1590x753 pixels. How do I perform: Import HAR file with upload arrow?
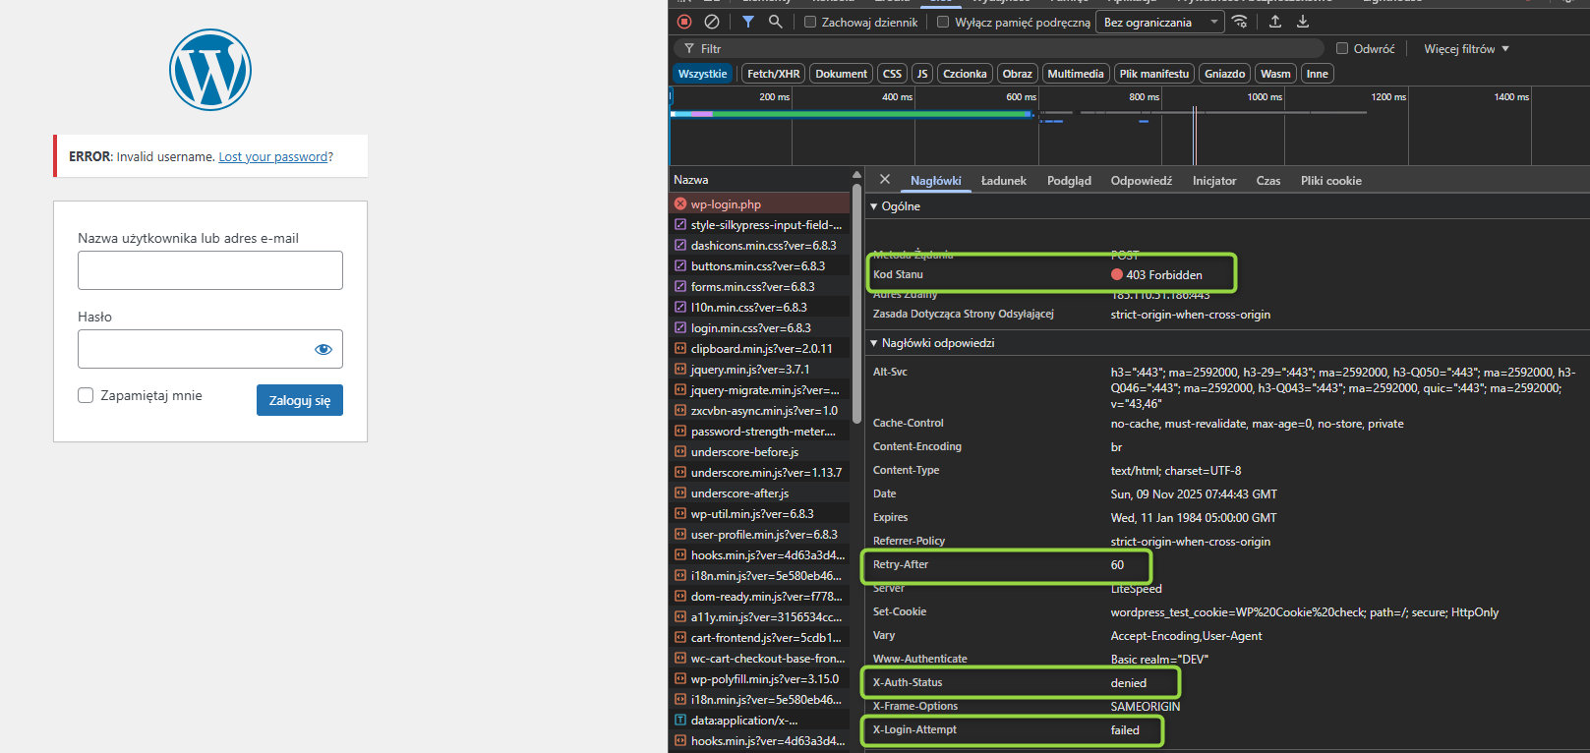pos(1275,22)
